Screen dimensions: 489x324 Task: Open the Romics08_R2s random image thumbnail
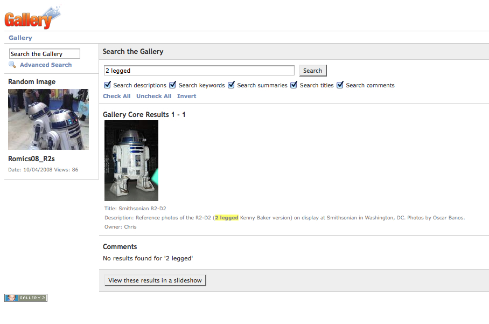(x=48, y=119)
